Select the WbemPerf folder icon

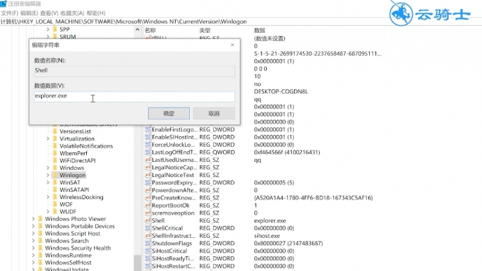55,153
